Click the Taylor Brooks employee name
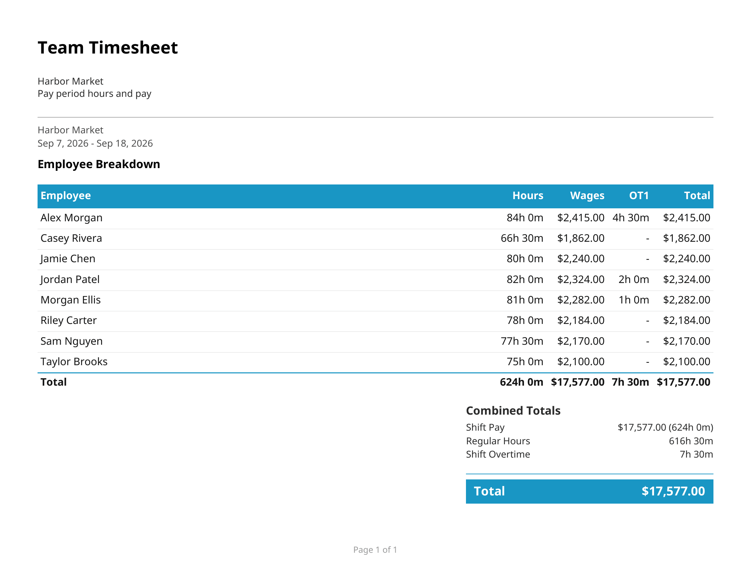The image size is (751, 580). click(x=74, y=361)
